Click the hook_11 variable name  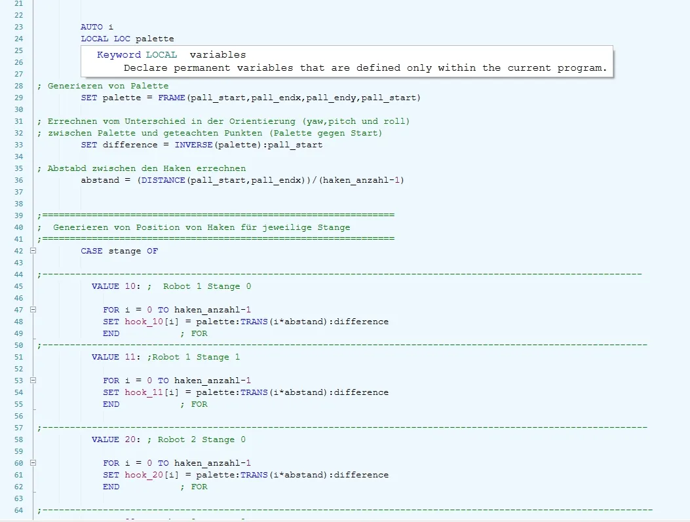click(144, 392)
